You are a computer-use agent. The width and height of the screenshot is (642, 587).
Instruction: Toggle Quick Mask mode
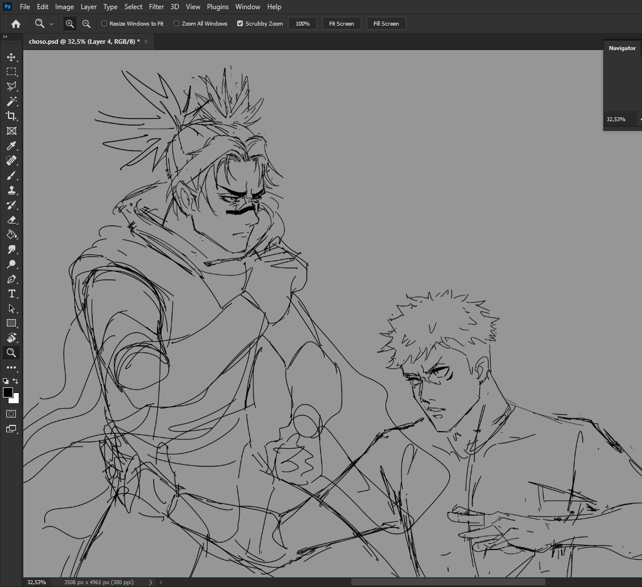[x=11, y=414]
